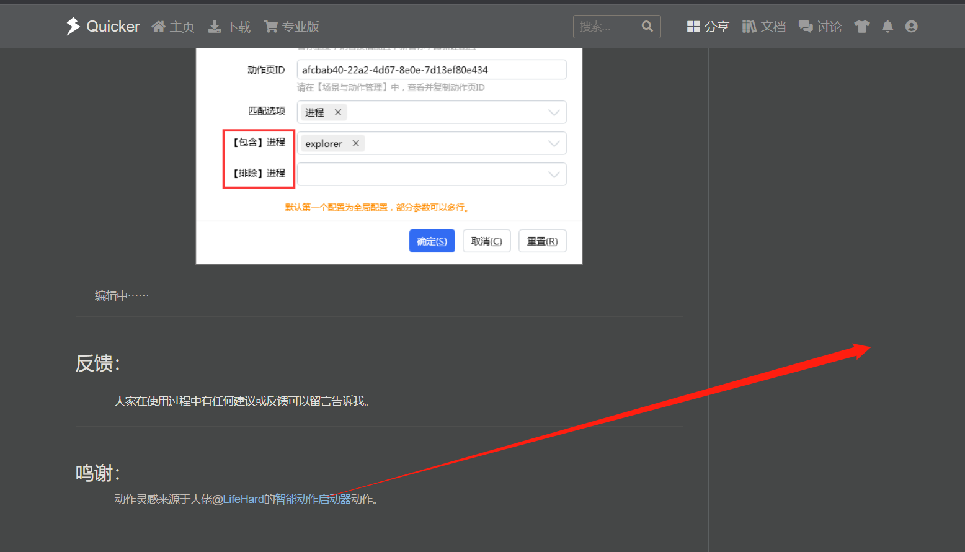Remove the explorer tag
This screenshot has width=965, height=552.
(x=356, y=143)
